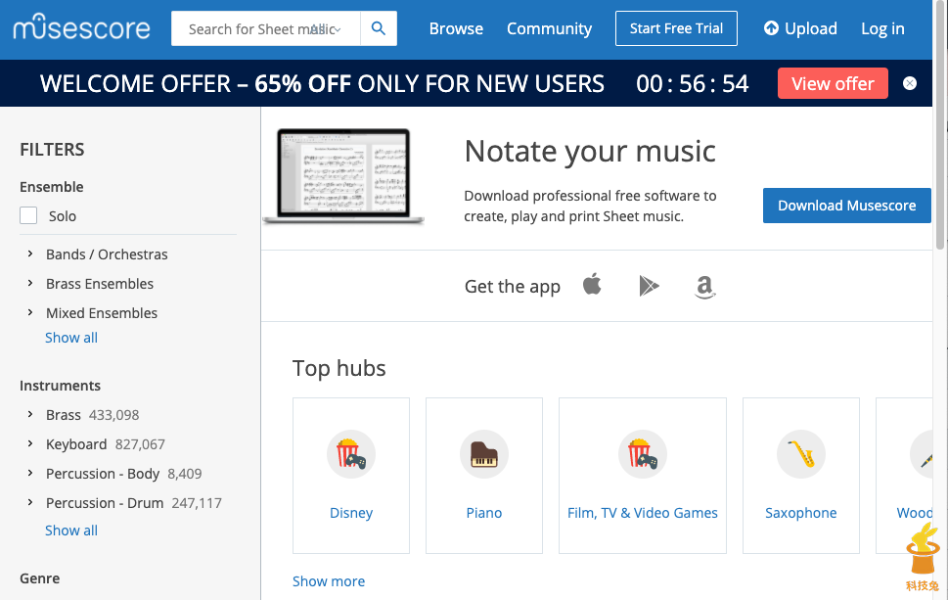
Task: Select the Mixed Ensembles label
Action: (102, 313)
